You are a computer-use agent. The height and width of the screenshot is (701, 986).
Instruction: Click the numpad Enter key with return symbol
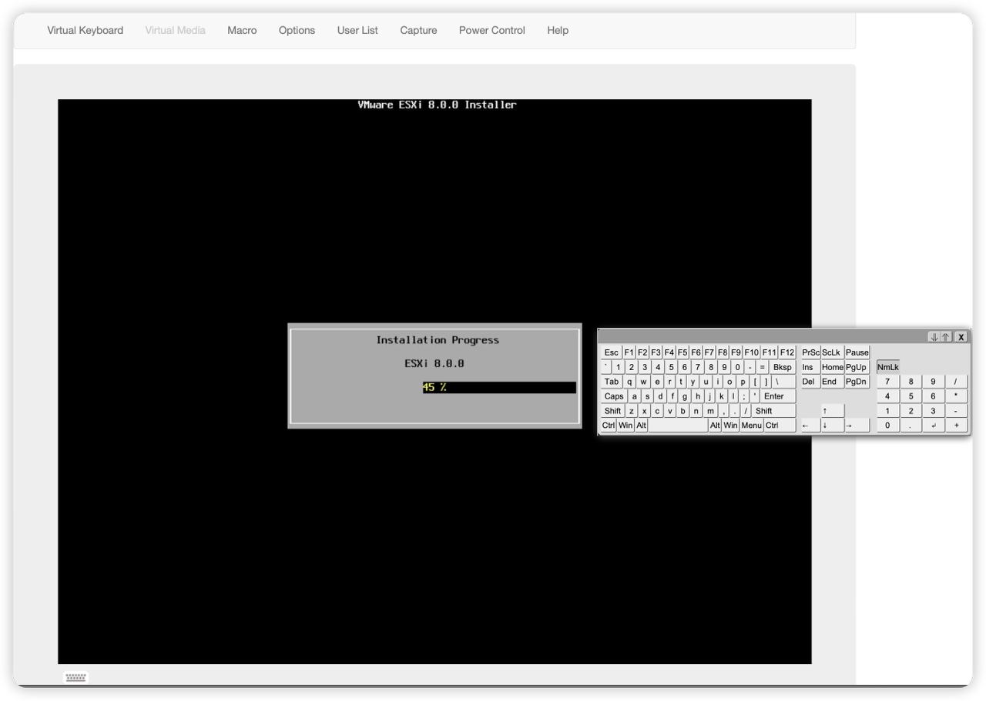(934, 425)
